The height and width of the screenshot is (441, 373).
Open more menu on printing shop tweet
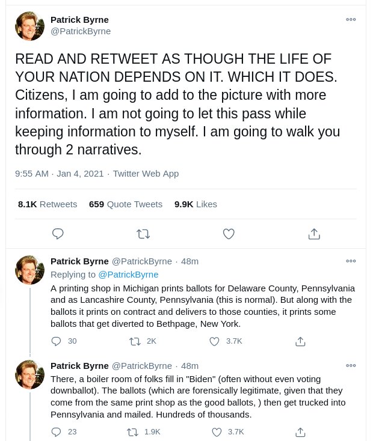[x=351, y=261]
